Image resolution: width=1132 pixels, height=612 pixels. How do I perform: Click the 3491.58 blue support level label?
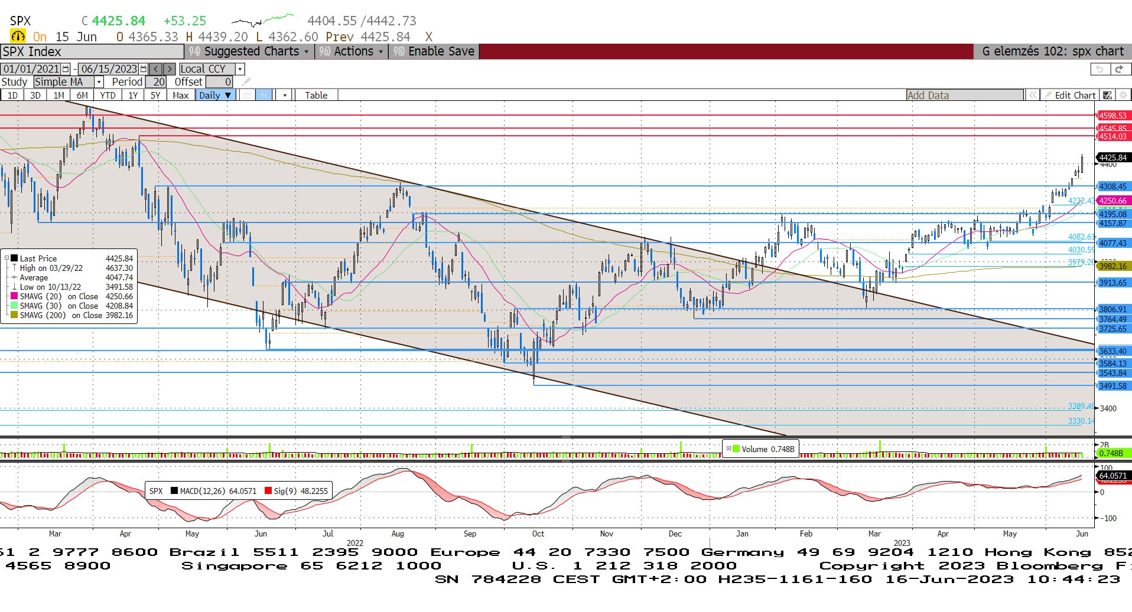(x=1113, y=386)
